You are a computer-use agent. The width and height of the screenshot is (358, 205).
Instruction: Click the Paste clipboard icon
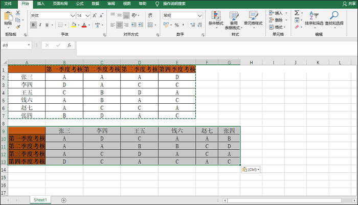tap(8, 16)
